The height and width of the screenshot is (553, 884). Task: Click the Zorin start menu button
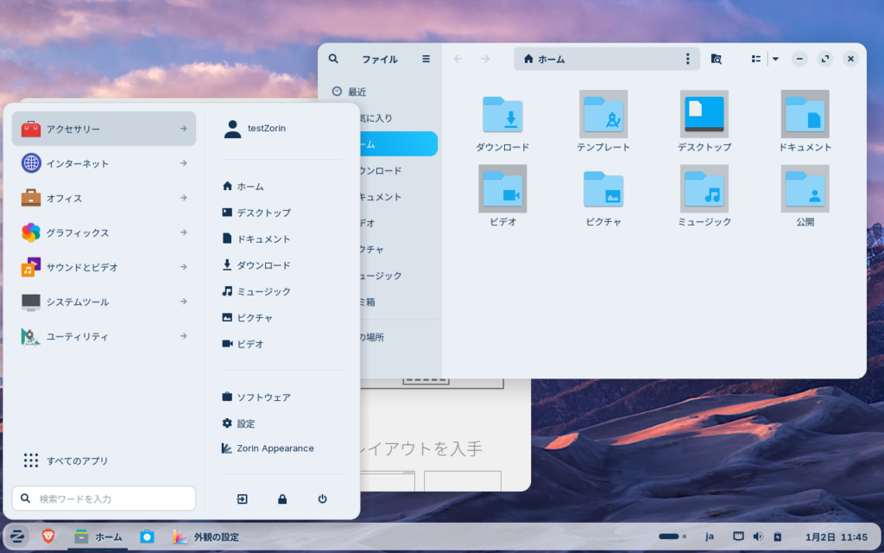[17, 537]
